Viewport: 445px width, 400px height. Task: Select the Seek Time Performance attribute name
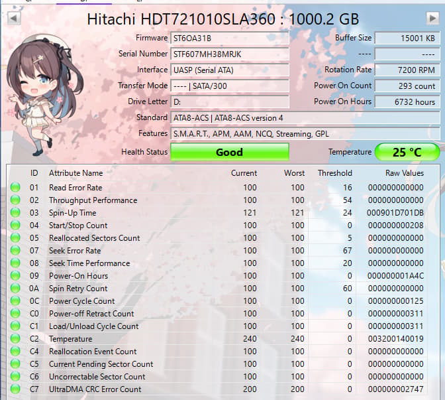(89, 263)
